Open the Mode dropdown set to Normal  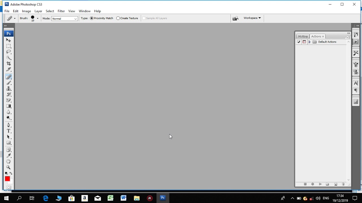[64, 19]
